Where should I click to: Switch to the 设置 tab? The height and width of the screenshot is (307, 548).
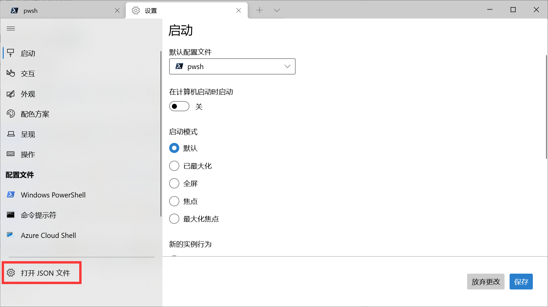tap(187, 10)
